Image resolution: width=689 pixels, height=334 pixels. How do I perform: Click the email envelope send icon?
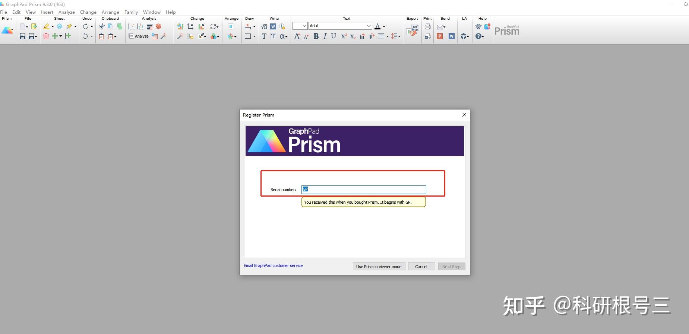pyautogui.click(x=440, y=27)
